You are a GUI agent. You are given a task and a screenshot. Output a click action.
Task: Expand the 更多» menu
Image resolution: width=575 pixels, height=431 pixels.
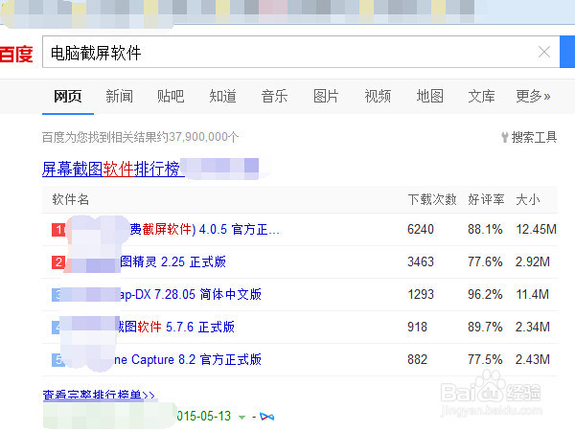(533, 97)
